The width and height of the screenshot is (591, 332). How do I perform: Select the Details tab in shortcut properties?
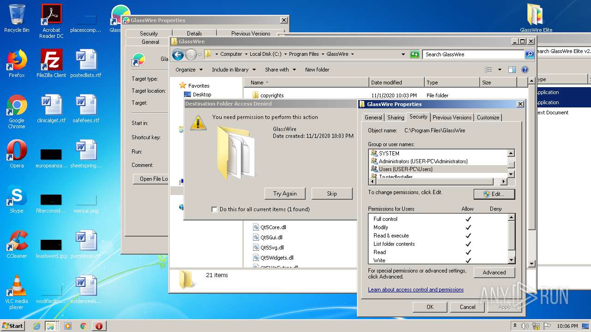coord(194,33)
